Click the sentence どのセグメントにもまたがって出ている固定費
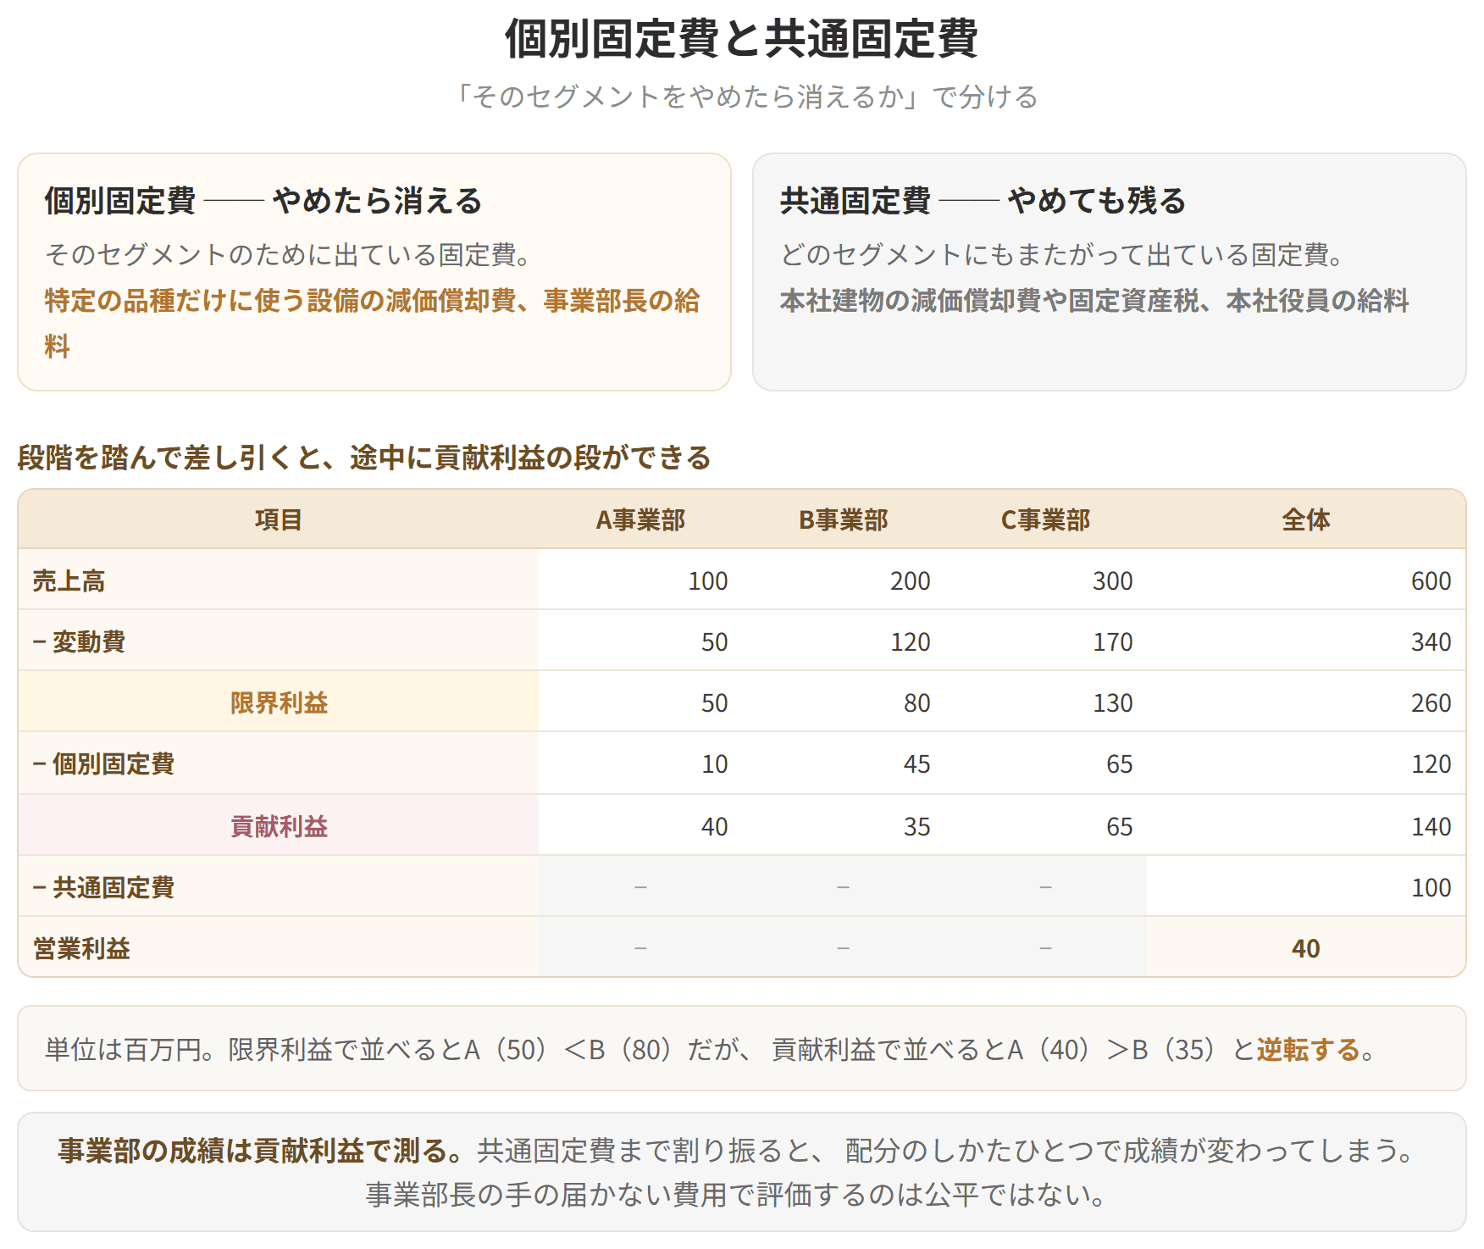1484x1249 pixels. click(1062, 255)
